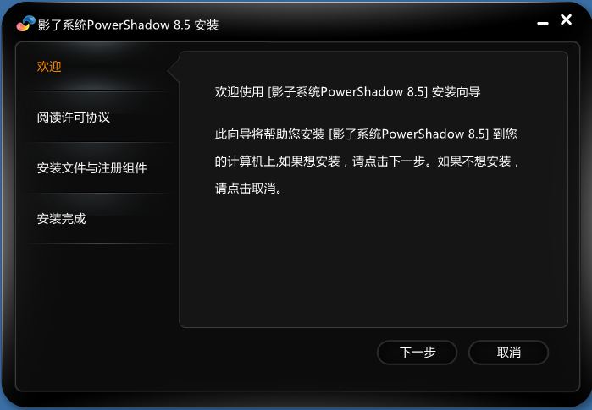The image size is (592, 410).
Task: Open the 阅读许可协议 step
Action: (73, 118)
